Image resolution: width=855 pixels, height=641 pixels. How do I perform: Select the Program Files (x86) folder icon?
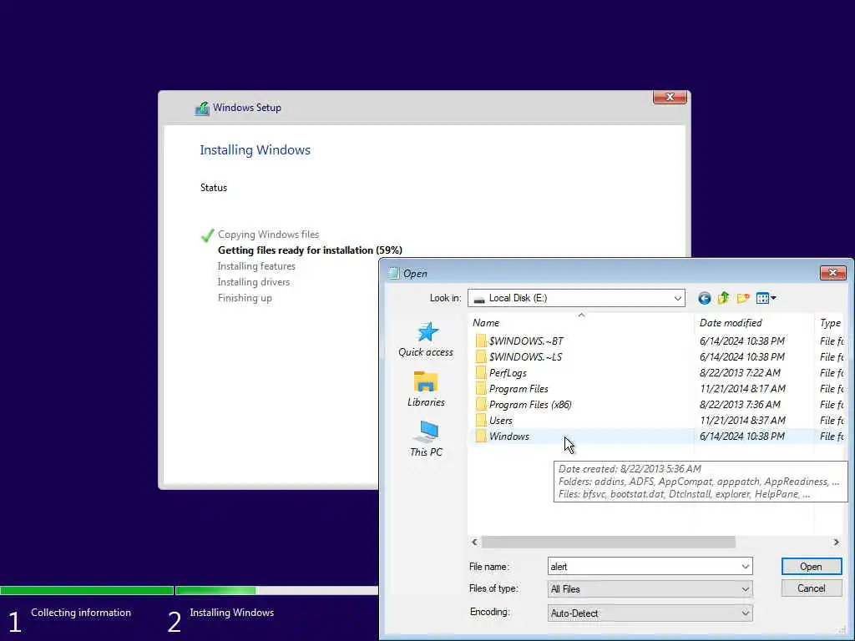480,405
